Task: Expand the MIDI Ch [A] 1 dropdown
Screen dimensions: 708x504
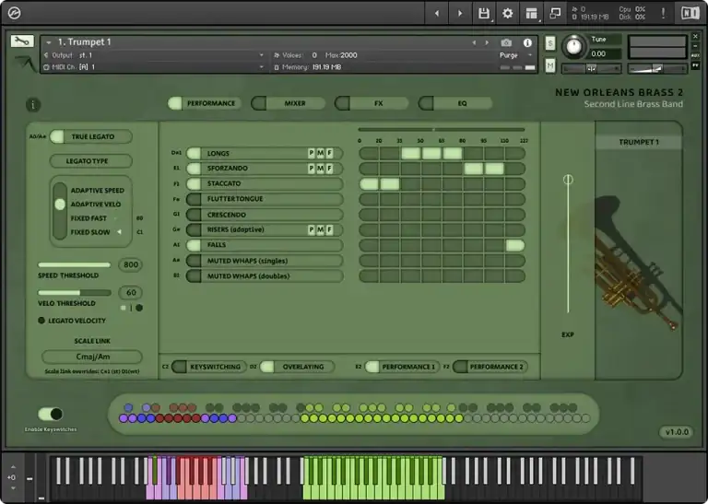Action: point(261,66)
